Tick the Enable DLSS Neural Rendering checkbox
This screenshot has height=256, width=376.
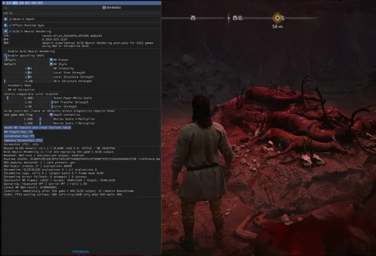click(x=5, y=51)
